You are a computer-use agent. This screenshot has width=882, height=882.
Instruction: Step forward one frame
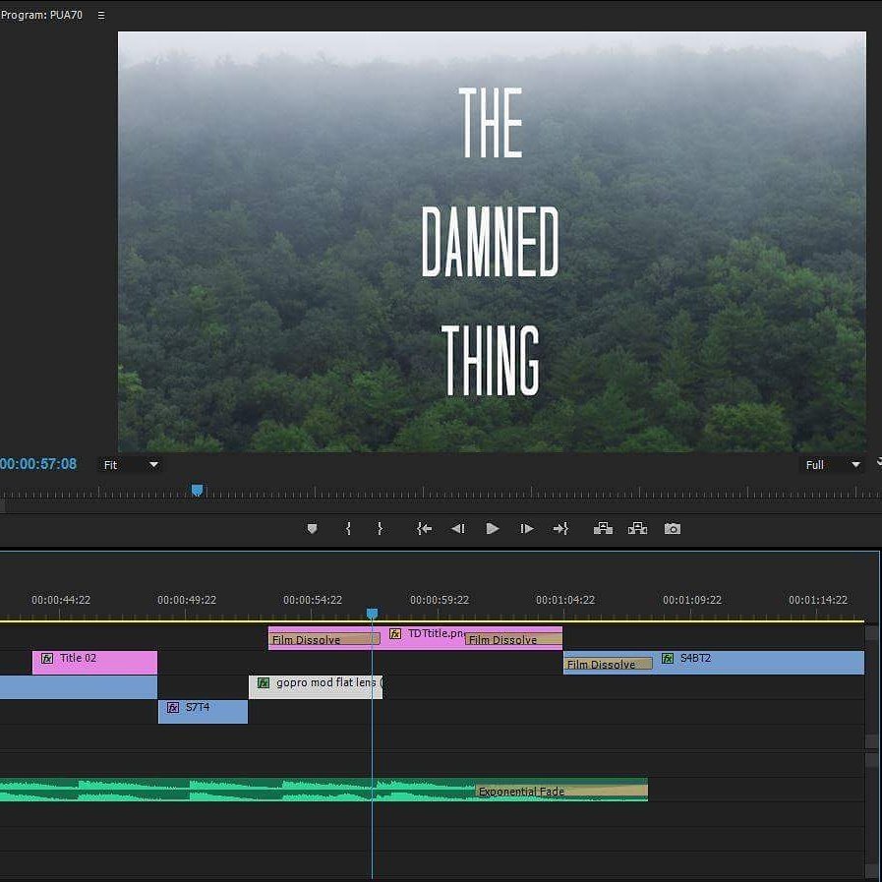(x=526, y=529)
